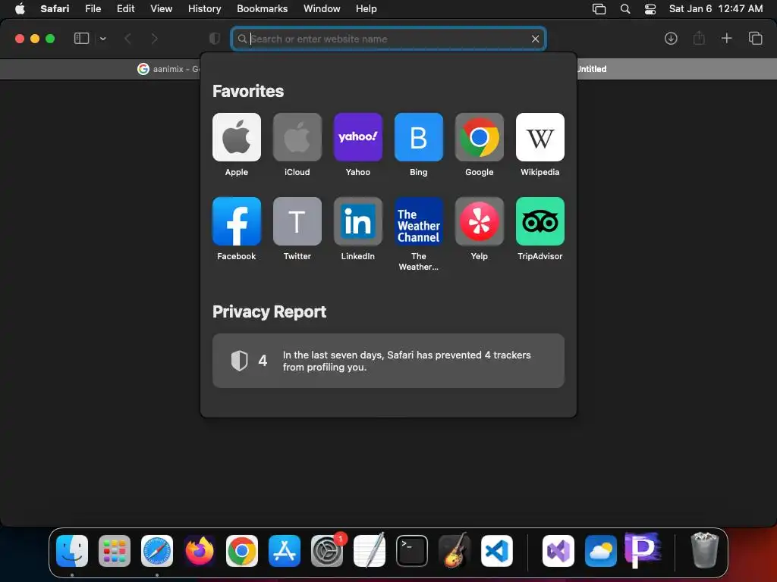Open the Privacy Report tracker summary
This screenshot has width=777, height=582.
point(388,361)
